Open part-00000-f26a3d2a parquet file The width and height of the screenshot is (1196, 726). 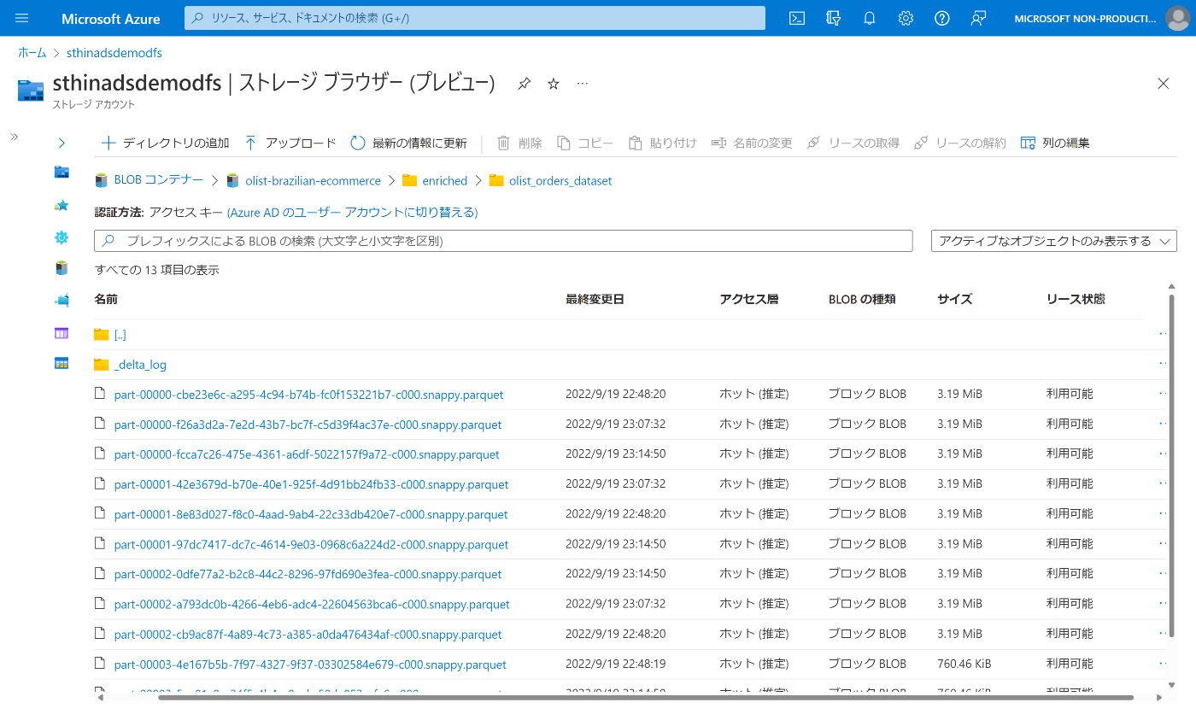point(308,424)
